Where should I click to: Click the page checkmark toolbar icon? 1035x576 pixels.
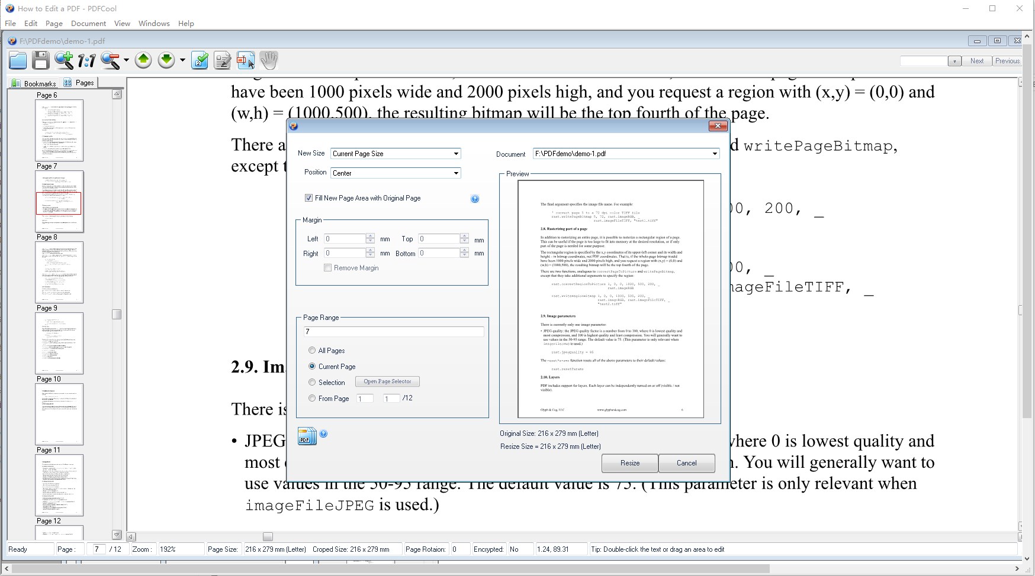coord(200,60)
